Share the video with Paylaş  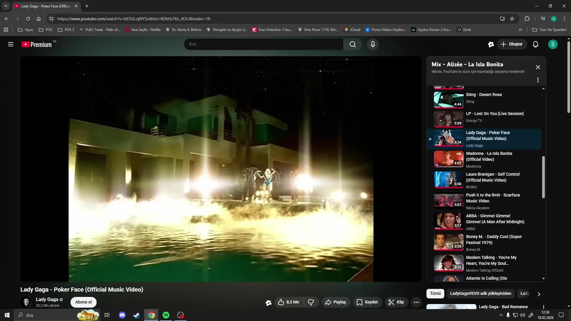(x=335, y=302)
